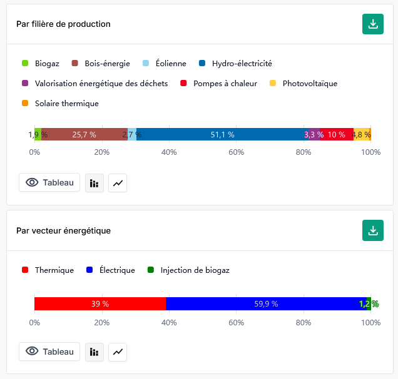Screen dimensions: 398x379
Task: Switch energy vector chart to bar view
Action: (x=94, y=352)
